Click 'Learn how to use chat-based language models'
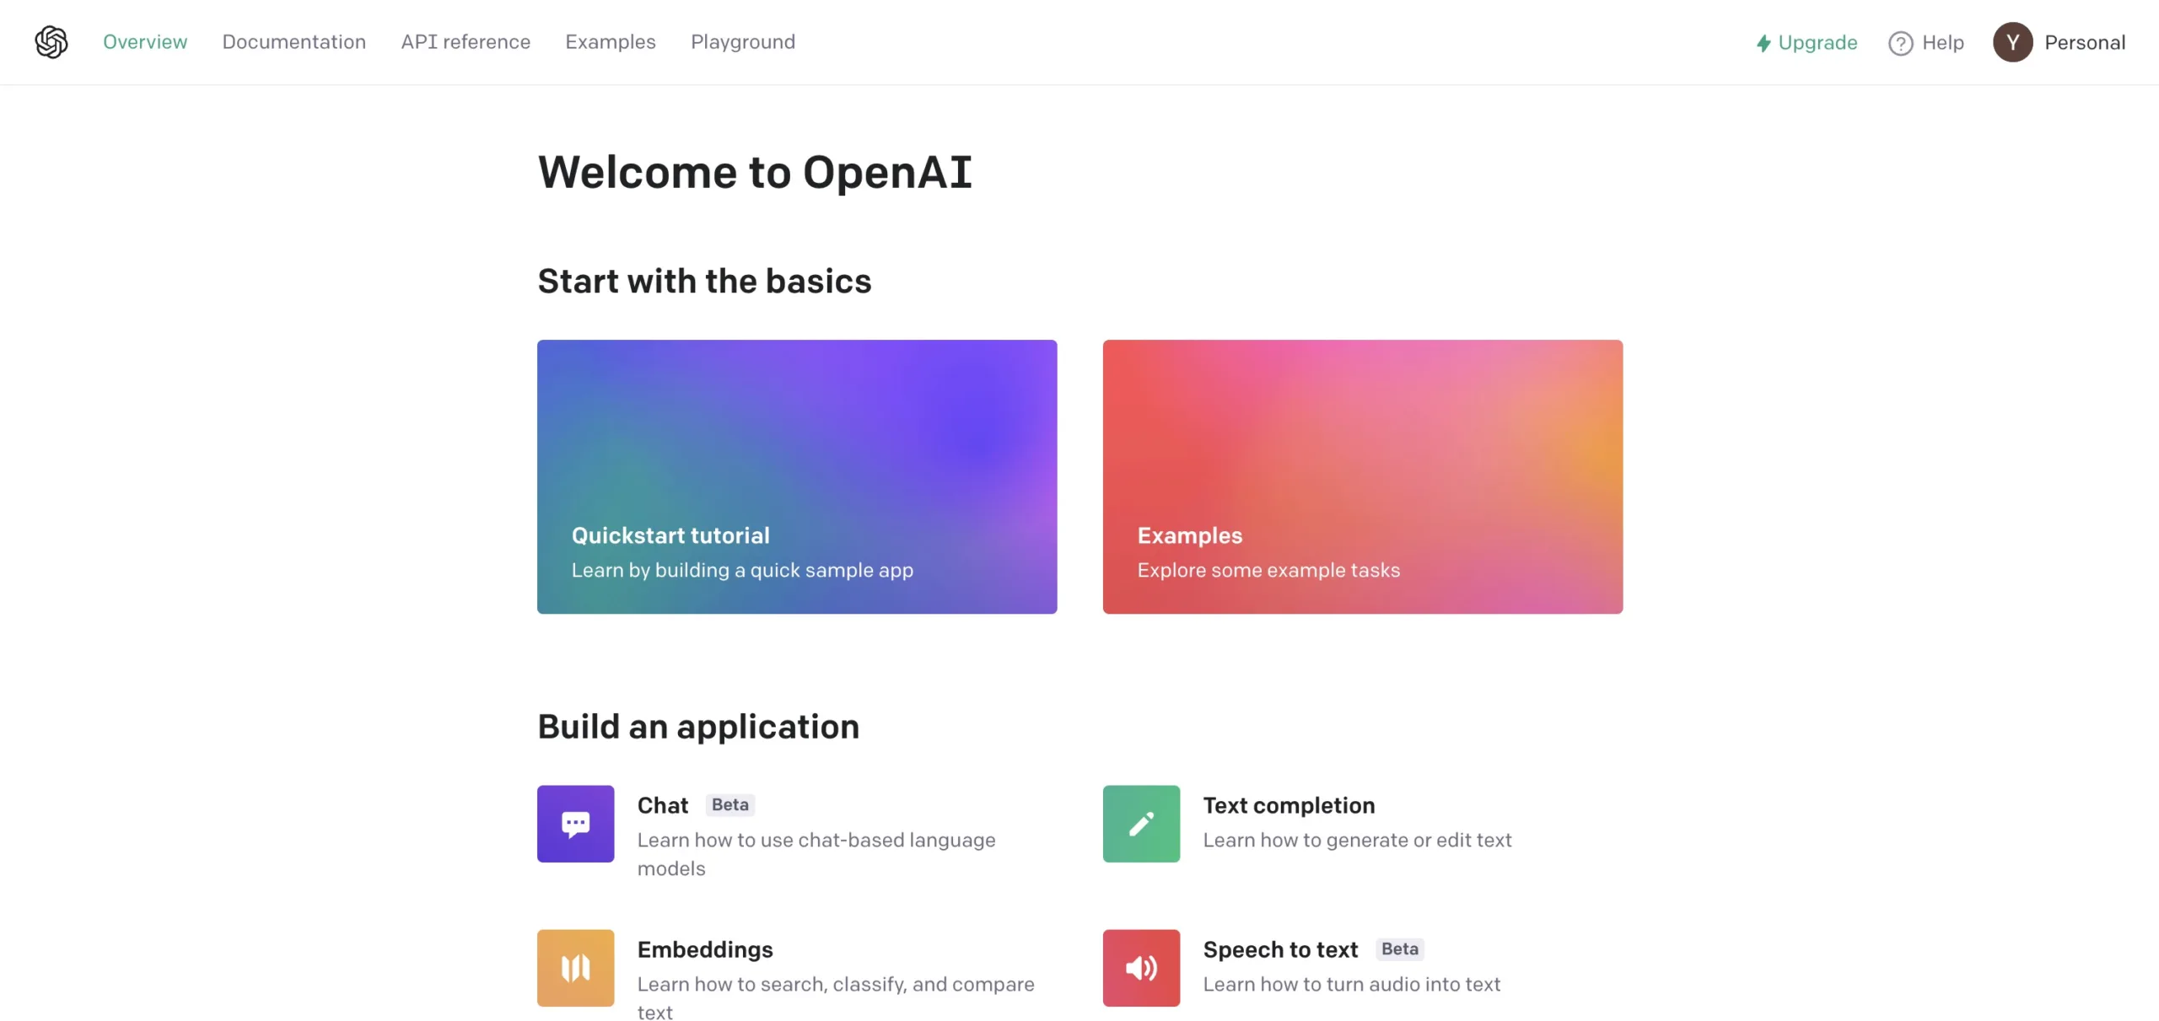This screenshot has width=2159, height=1021. point(816,854)
